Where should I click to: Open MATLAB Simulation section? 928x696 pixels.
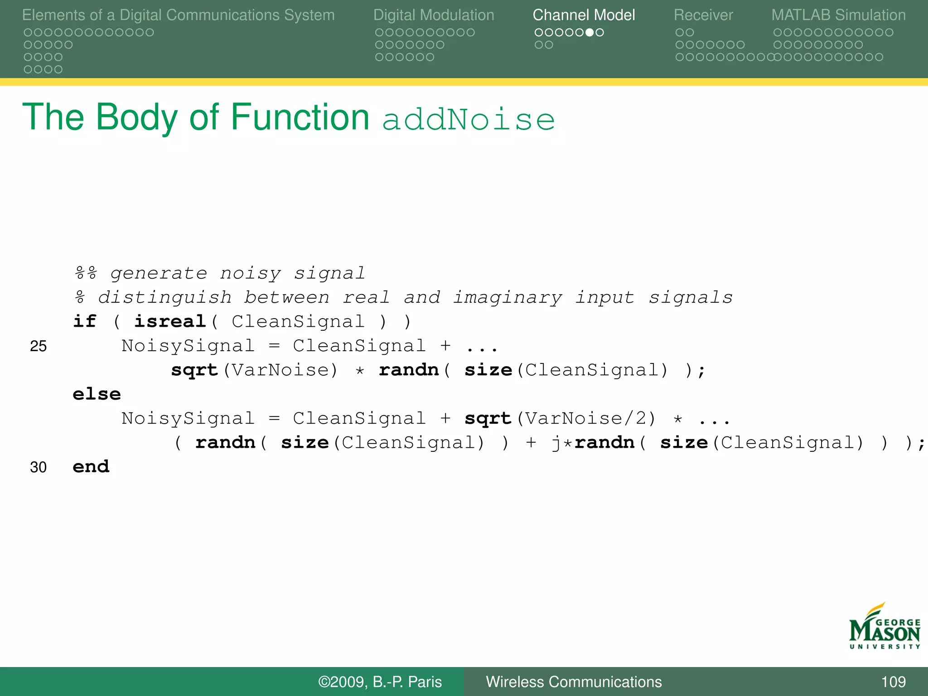pos(838,15)
